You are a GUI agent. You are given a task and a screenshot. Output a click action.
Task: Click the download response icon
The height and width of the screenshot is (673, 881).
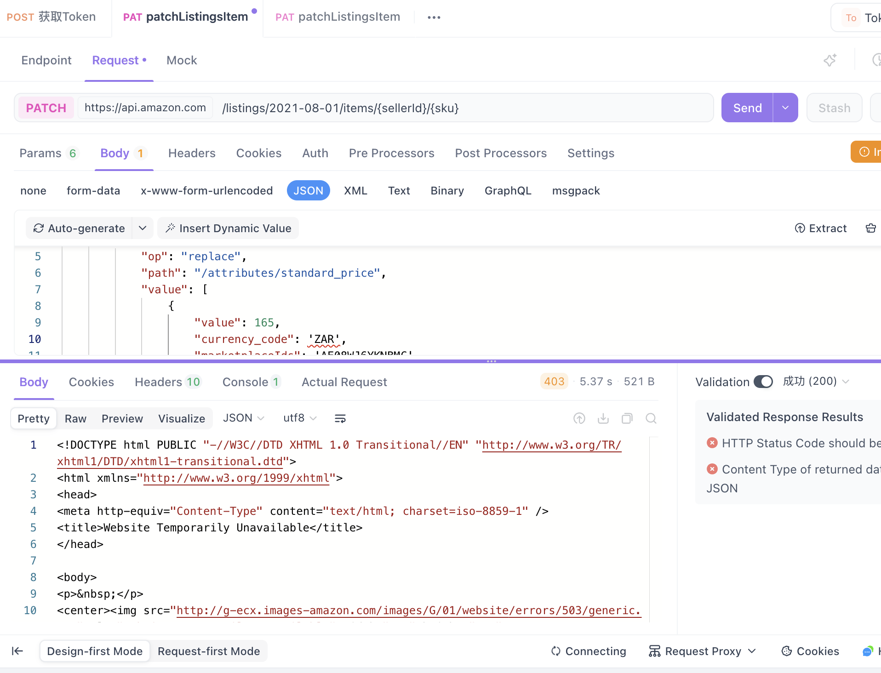603,418
